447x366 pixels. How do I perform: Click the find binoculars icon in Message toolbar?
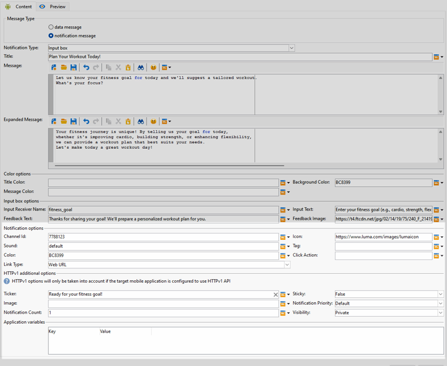pos(141,67)
